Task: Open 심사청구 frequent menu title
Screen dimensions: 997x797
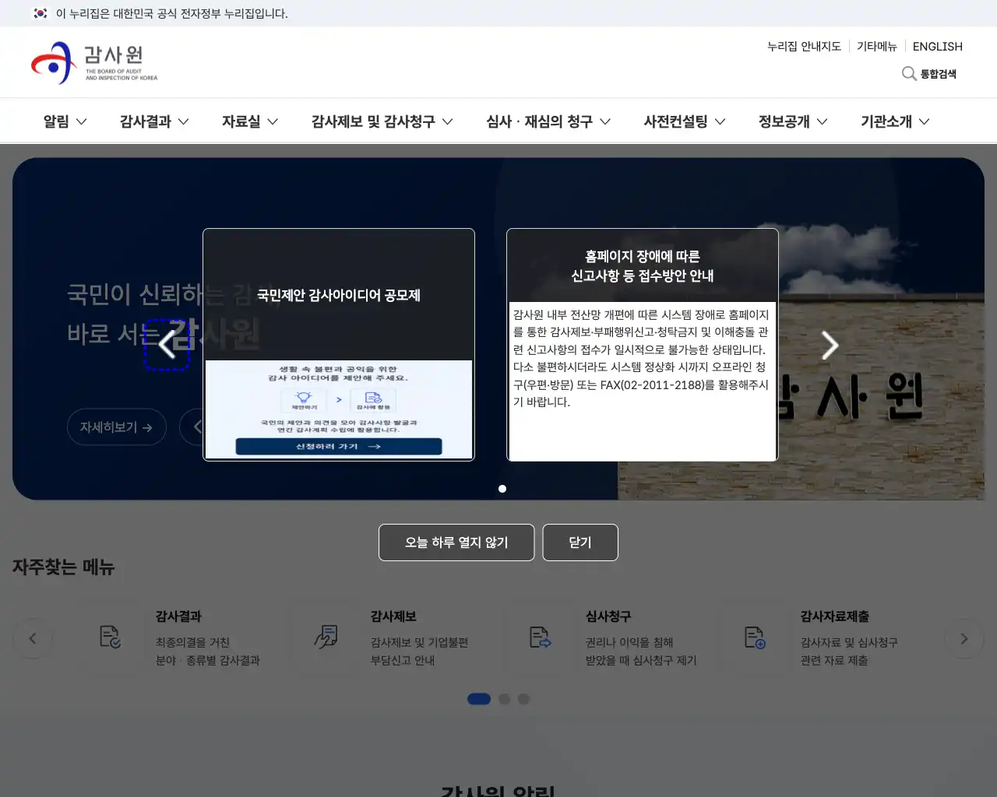Action: pyautogui.click(x=608, y=616)
